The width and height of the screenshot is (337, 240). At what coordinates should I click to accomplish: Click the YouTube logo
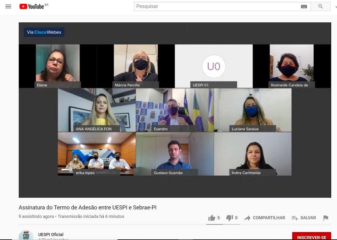[32, 6]
